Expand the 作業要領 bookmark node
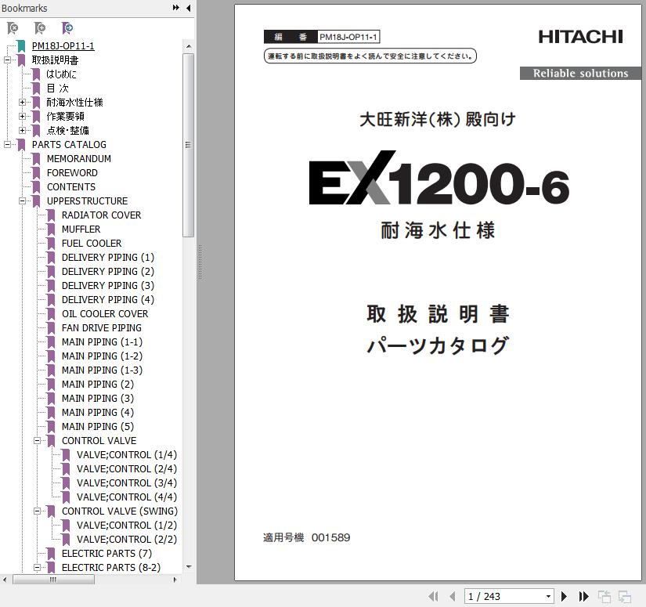The height and width of the screenshot is (607, 646). click(x=22, y=116)
